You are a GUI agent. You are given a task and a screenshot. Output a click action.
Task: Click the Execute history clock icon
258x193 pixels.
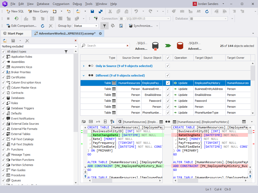(16, 19)
